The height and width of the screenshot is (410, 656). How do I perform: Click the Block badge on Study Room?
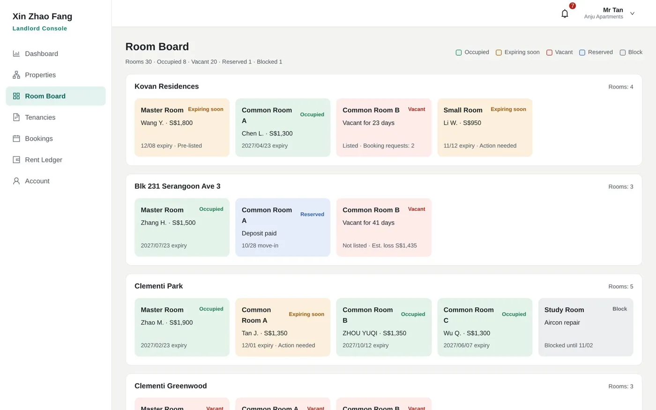click(619, 309)
